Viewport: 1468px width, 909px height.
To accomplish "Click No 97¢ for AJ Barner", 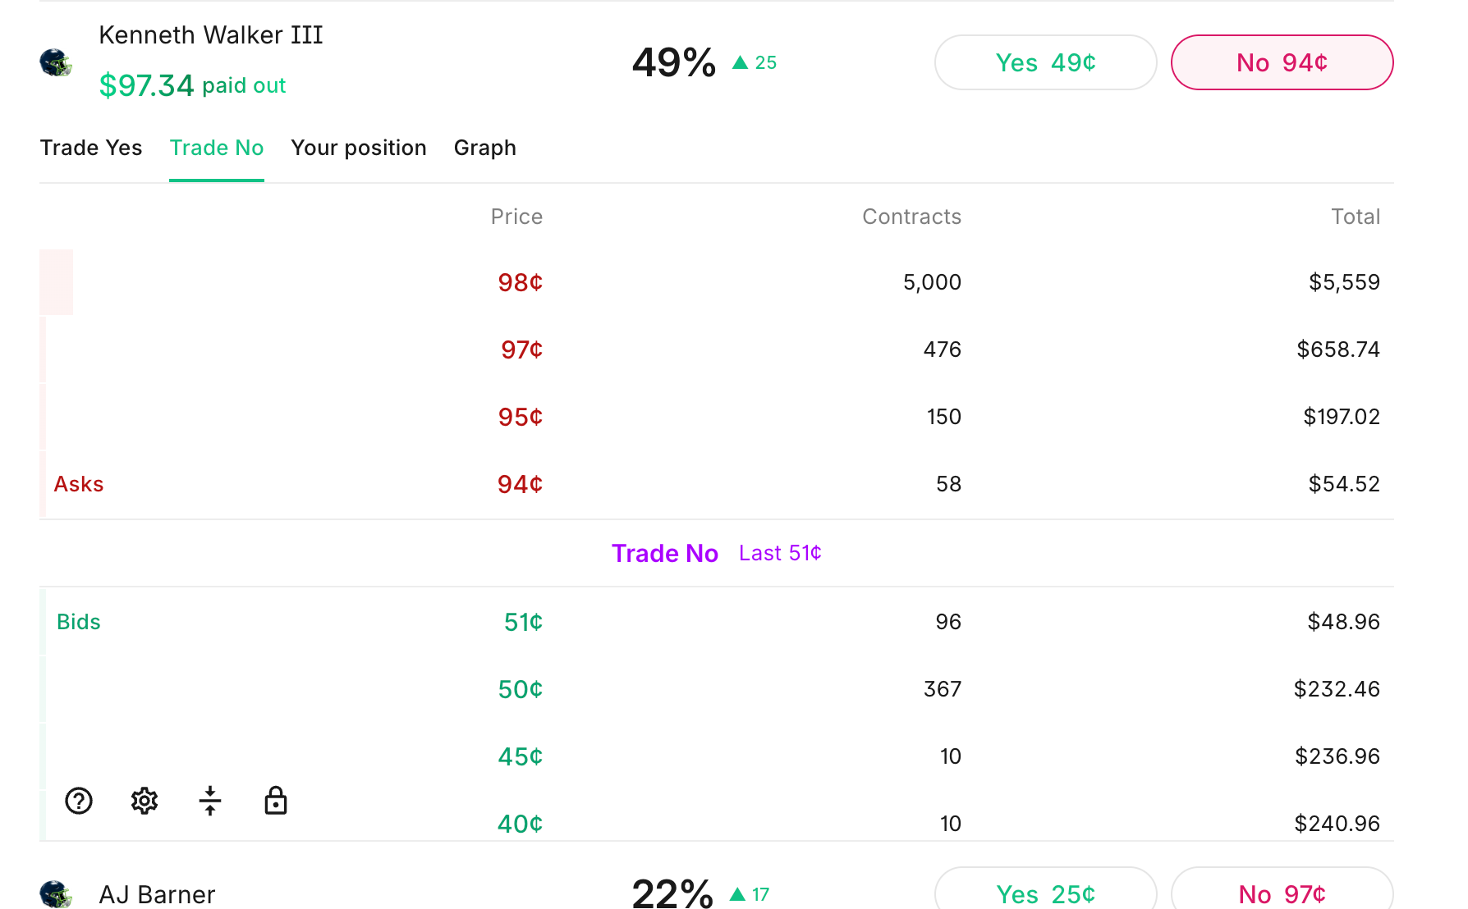I will [1282, 894].
